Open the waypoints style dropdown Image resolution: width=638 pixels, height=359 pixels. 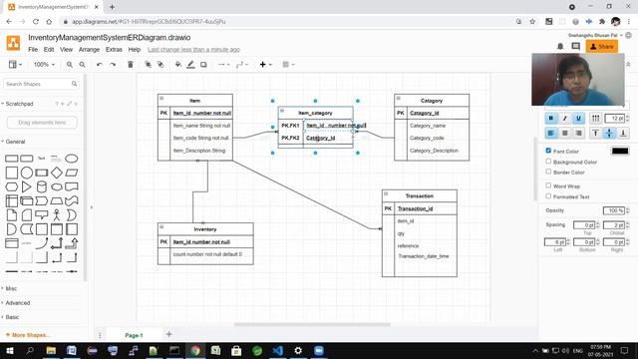pos(242,64)
